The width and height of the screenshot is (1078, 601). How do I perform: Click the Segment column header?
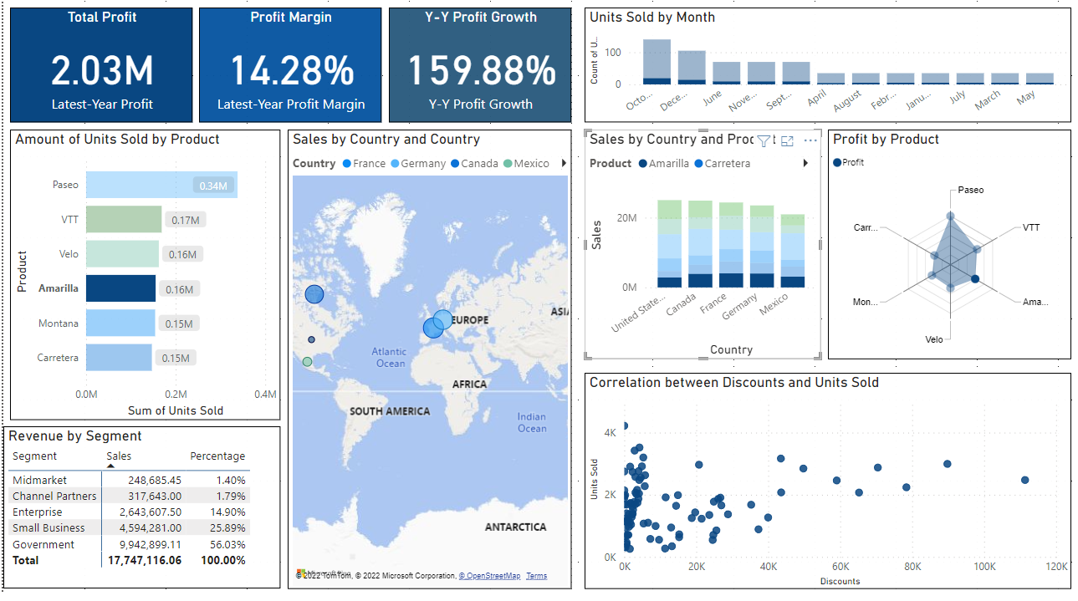click(35, 456)
